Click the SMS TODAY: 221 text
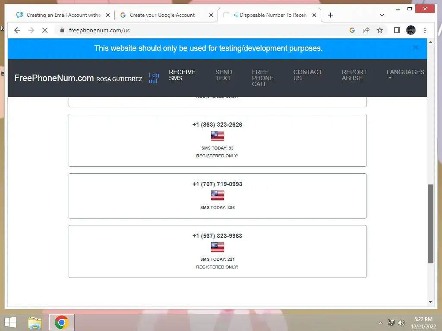The height and width of the screenshot is (331, 442). [218, 259]
